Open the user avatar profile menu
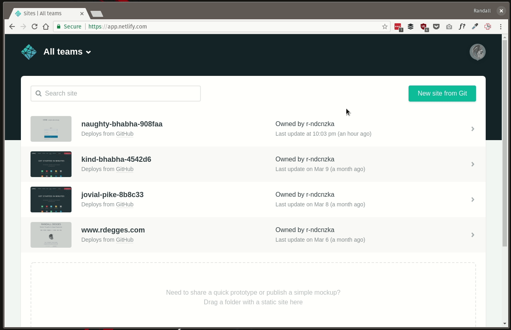The width and height of the screenshot is (511, 330). pos(477,52)
